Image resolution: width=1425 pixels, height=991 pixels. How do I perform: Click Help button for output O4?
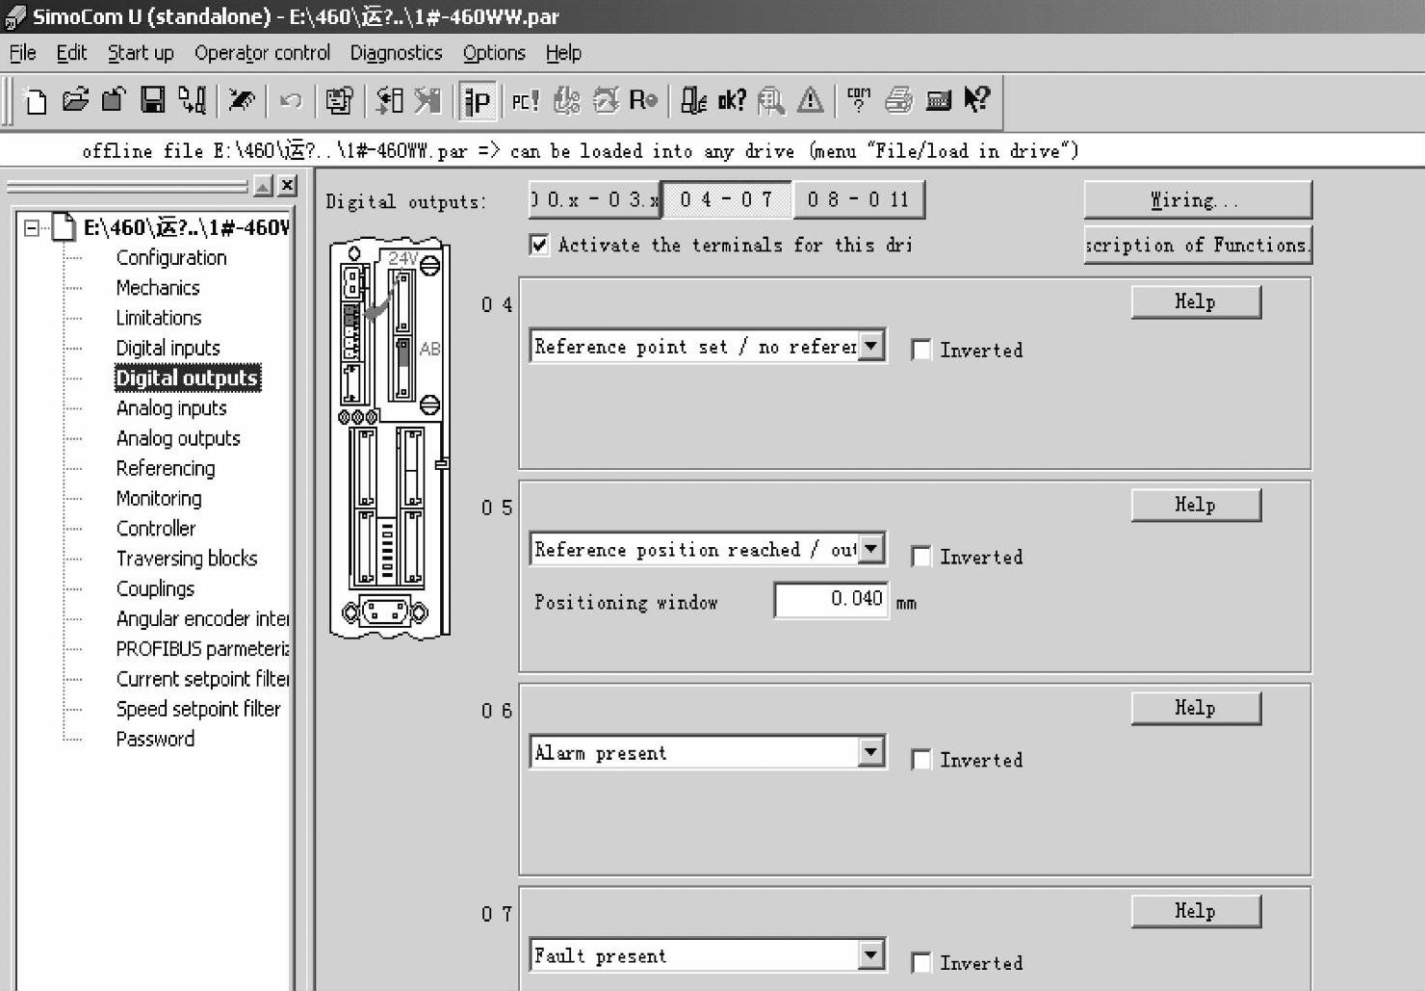coord(1196,301)
